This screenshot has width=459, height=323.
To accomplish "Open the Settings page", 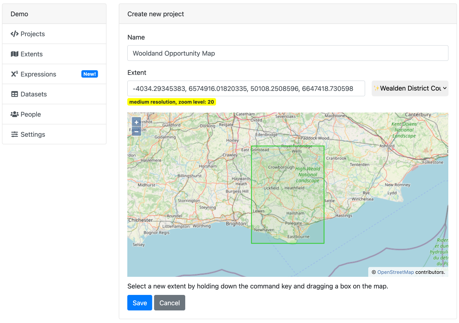I will 33,135.
